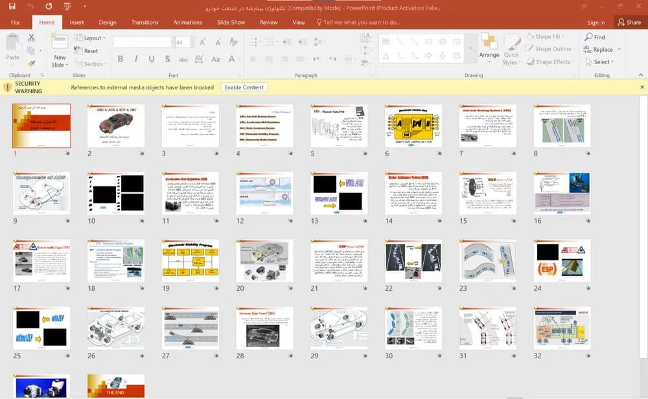Click the Clear All Formatting icon
The height and width of the screenshot is (399, 648).
(233, 41)
